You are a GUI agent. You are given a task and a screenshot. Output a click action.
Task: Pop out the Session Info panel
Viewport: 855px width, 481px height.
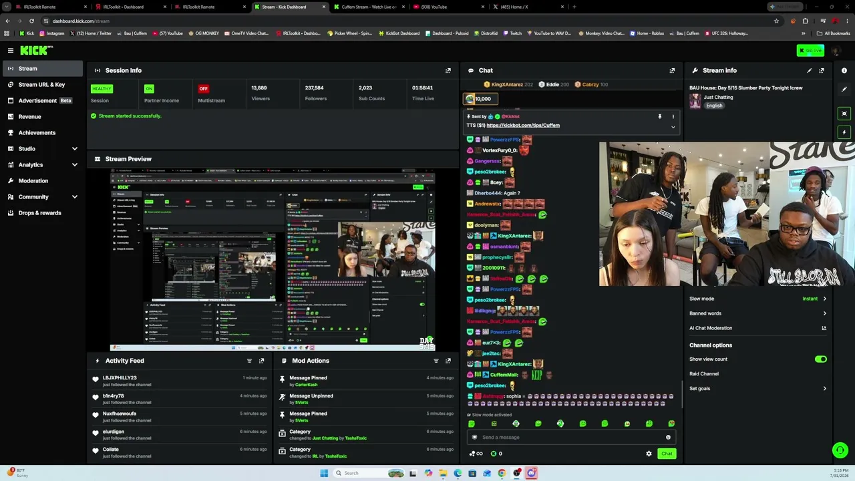point(448,70)
